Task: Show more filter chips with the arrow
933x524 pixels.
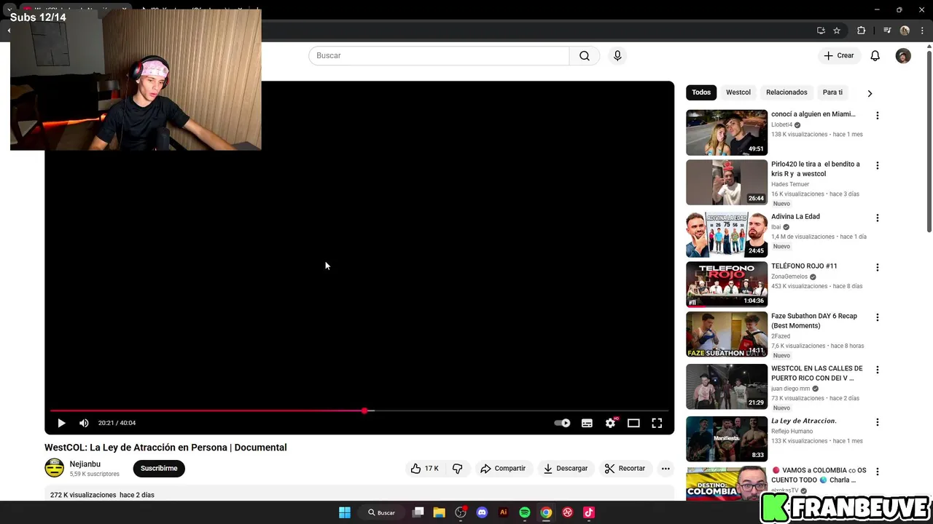Action: (x=870, y=93)
